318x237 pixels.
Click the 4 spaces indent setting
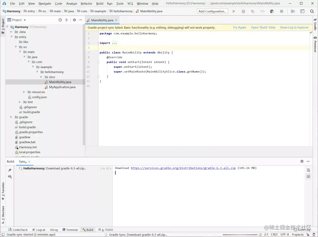pos(298,235)
